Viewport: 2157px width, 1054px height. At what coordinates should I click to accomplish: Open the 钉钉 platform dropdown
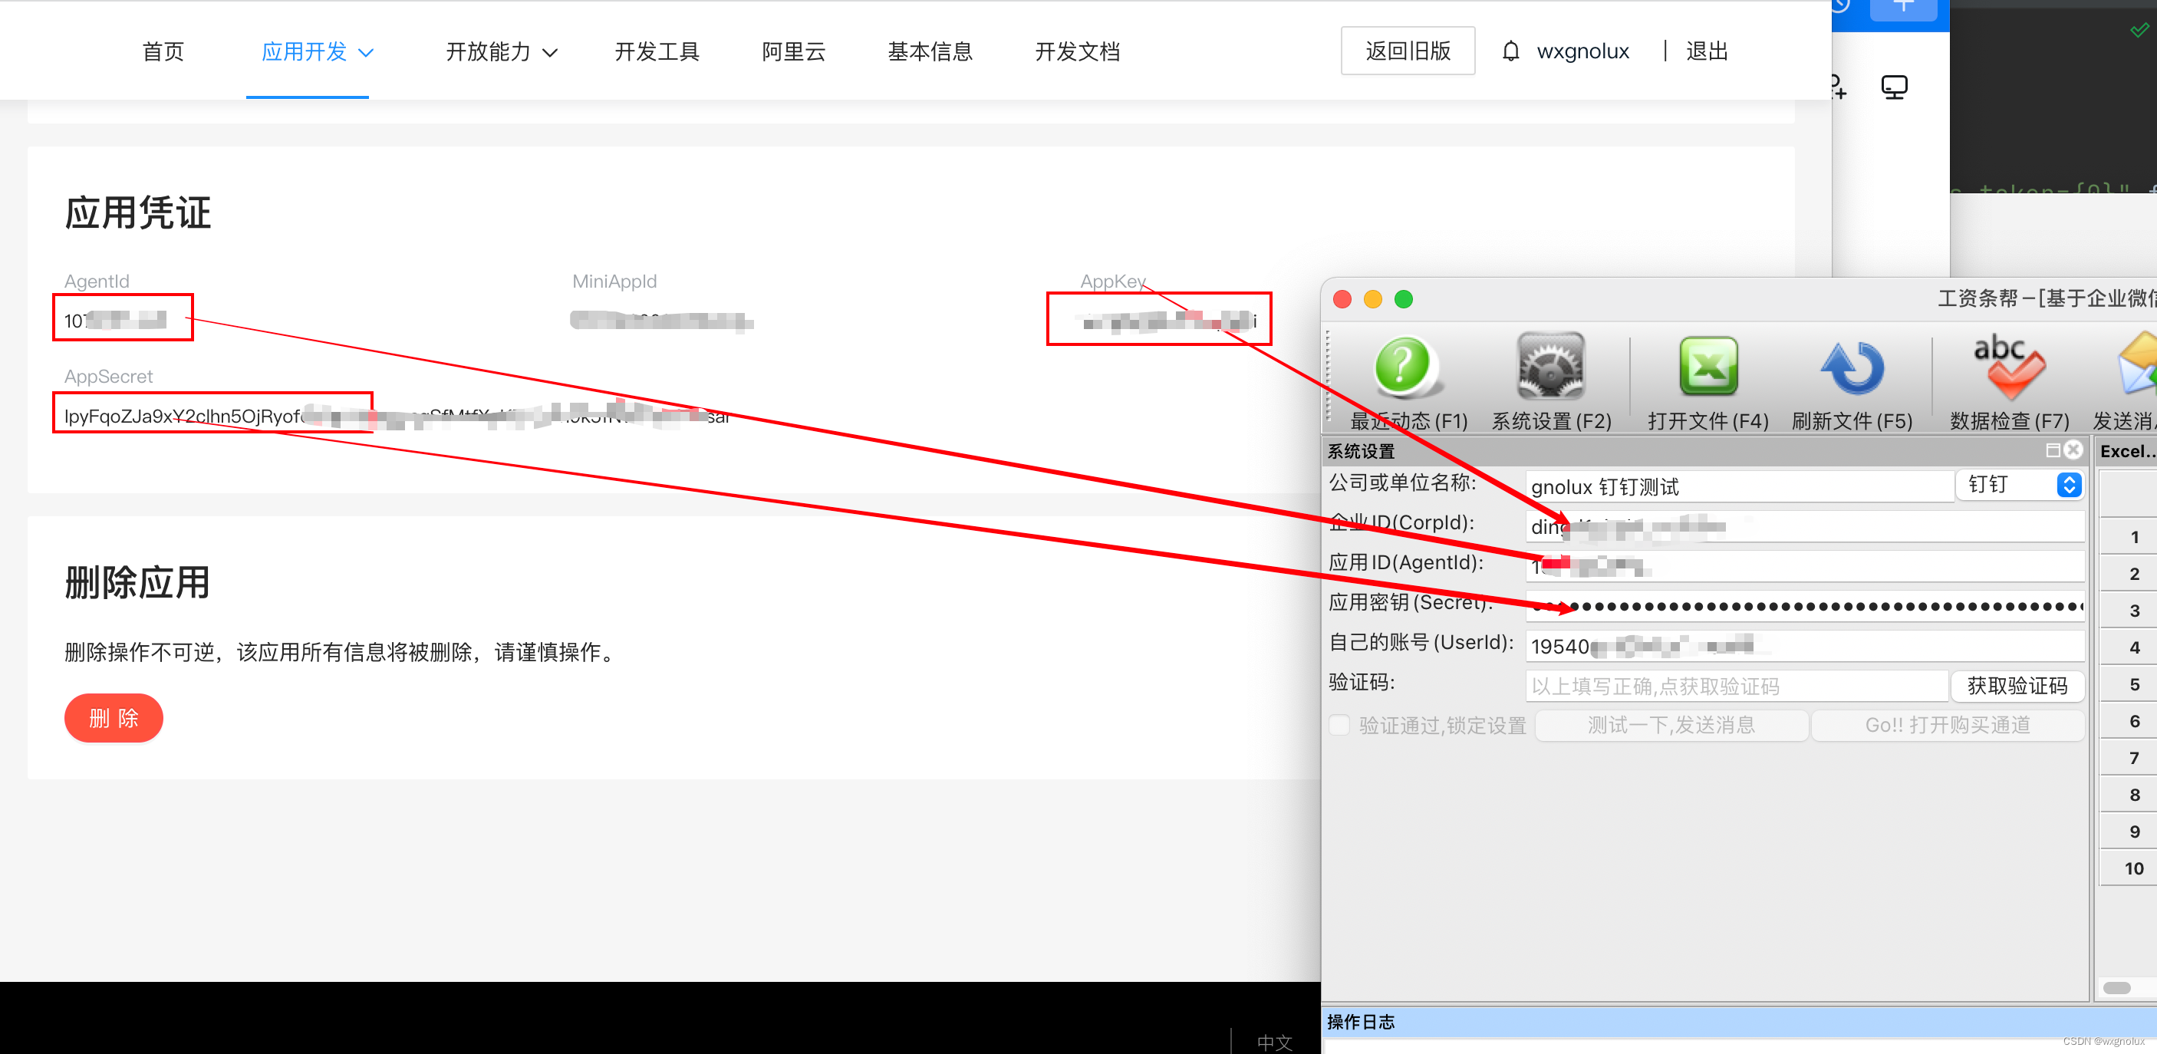pyautogui.click(x=2019, y=485)
